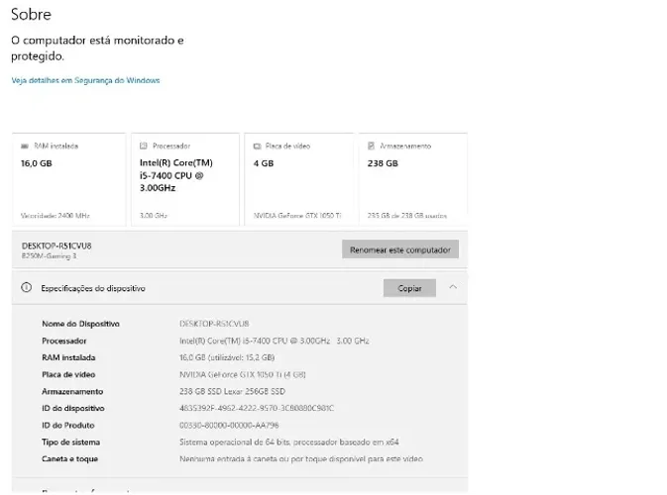Click the i5-7400 CPU @ 3.00GHz value row

[x=274, y=341]
